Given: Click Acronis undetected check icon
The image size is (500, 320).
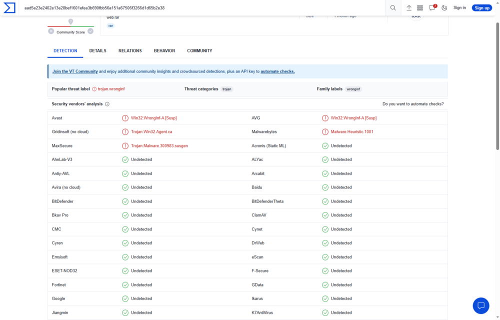Looking at the screenshot, I should 325,145.
